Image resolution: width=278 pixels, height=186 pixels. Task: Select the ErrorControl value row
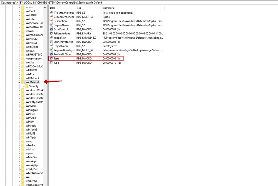pyautogui.click(x=60, y=29)
